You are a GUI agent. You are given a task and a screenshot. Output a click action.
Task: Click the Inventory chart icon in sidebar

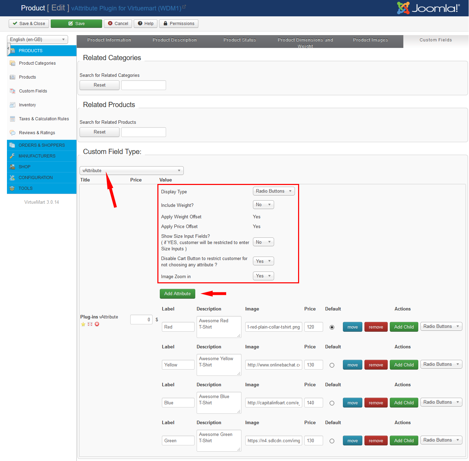[x=13, y=105]
